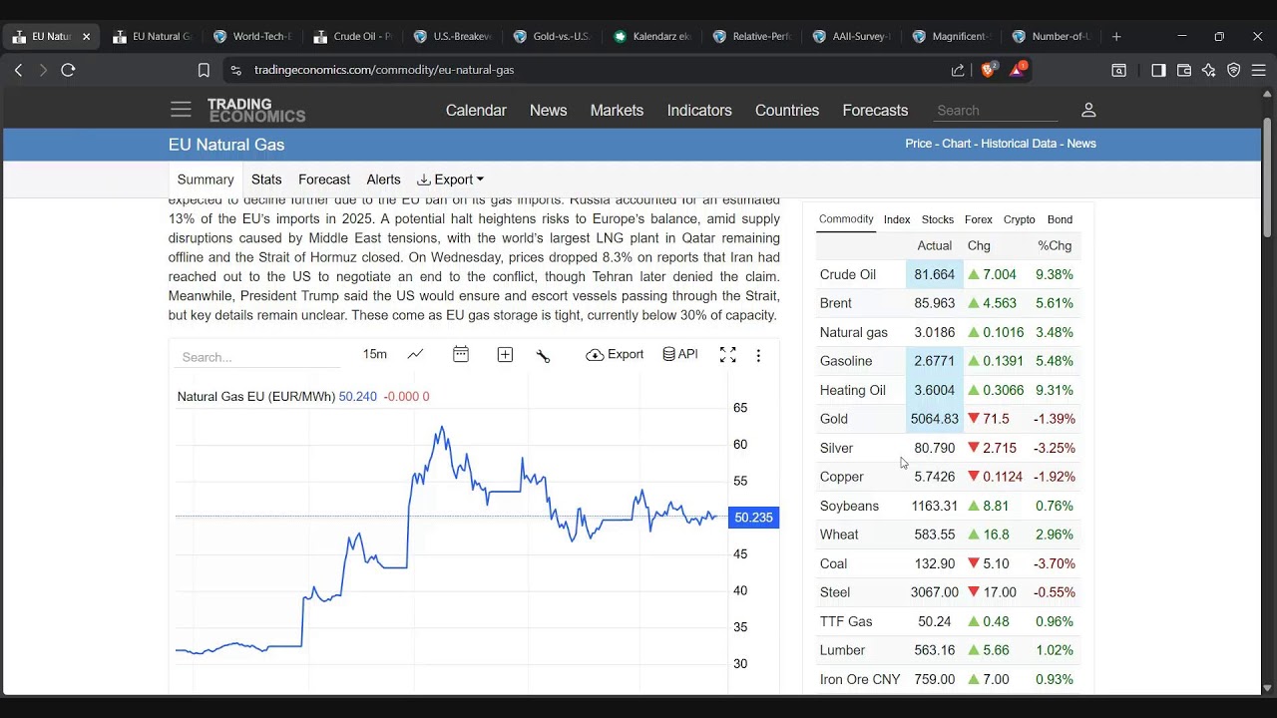Open Indicators in top navigation
Image resolution: width=1277 pixels, height=718 pixels.
coord(699,110)
